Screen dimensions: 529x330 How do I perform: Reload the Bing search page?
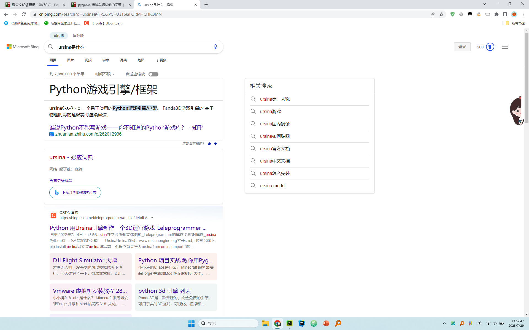tap(24, 14)
